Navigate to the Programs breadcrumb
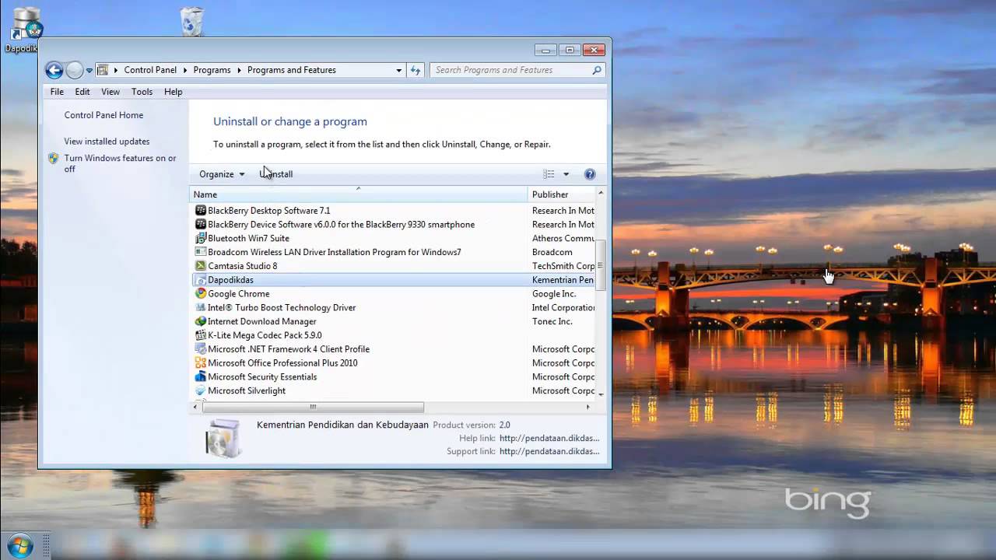This screenshot has height=560, width=996. click(212, 70)
